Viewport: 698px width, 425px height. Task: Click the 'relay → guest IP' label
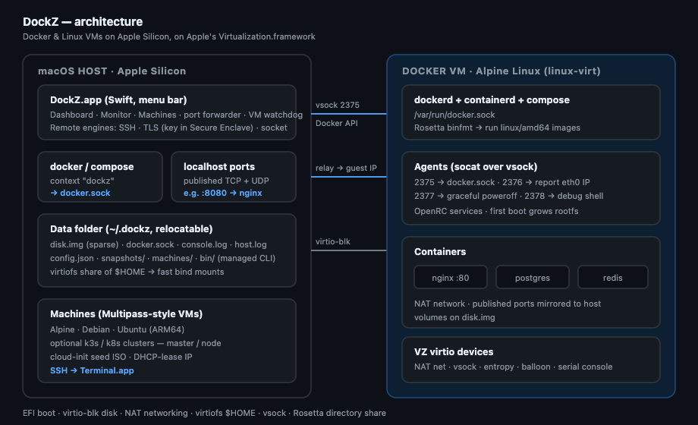pos(346,168)
